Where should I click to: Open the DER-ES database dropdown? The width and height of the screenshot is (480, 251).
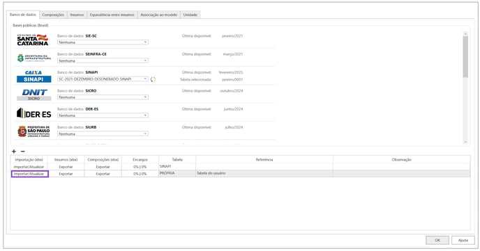(x=103, y=115)
